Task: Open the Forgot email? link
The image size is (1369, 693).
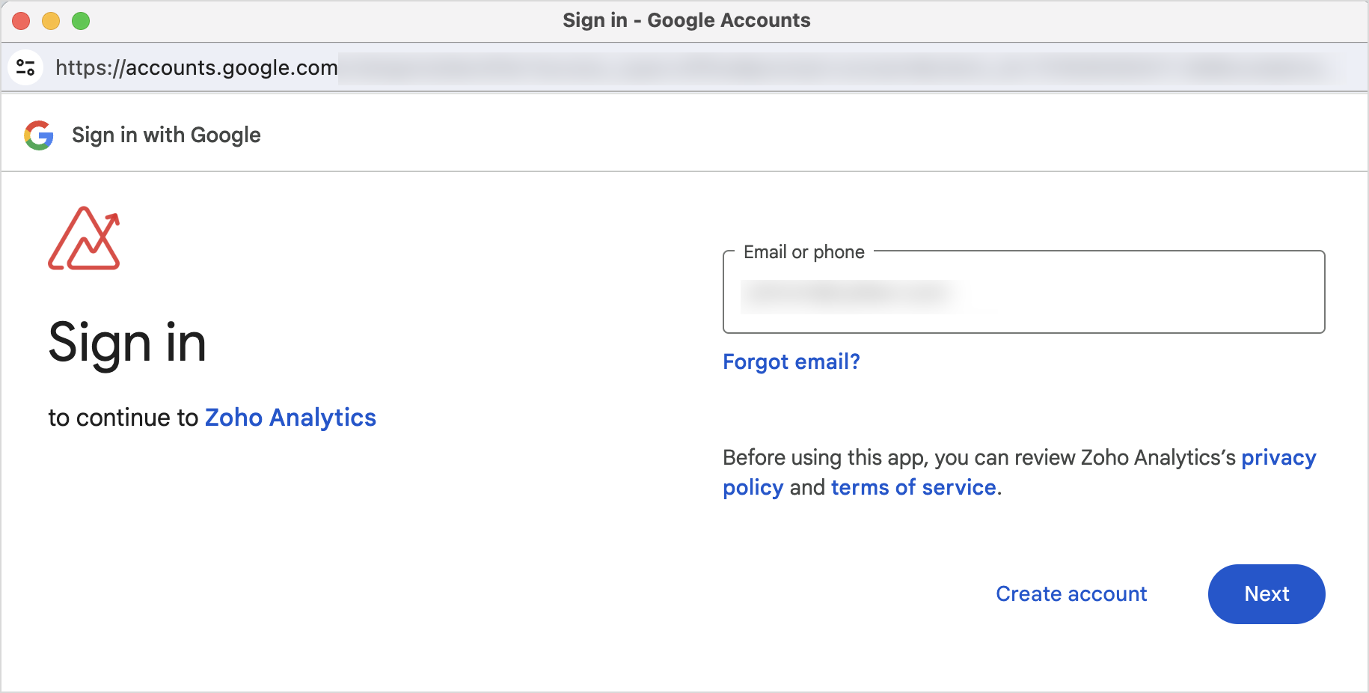Action: coord(791,362)
